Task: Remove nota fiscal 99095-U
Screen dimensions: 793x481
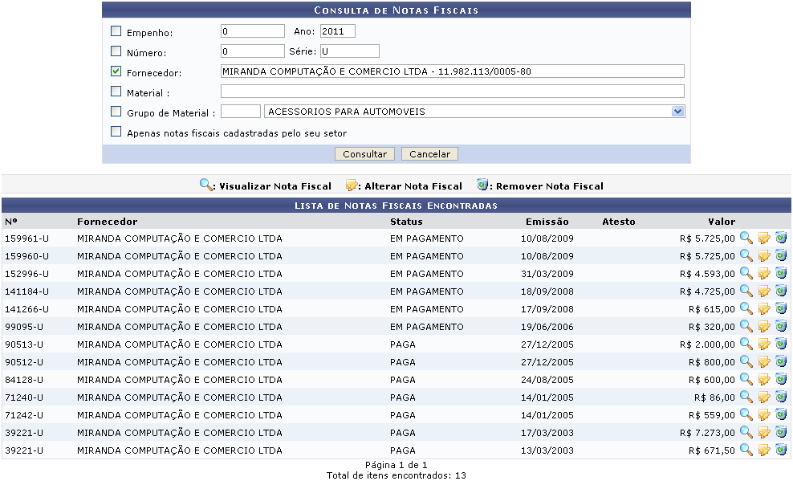Action: click(781, 326)
